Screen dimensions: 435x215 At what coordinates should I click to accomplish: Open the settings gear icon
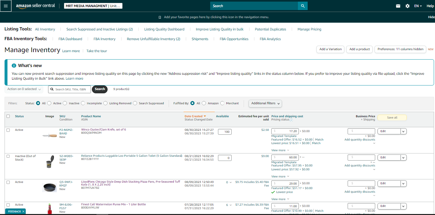pyautogui.click(x=407, y=6)
